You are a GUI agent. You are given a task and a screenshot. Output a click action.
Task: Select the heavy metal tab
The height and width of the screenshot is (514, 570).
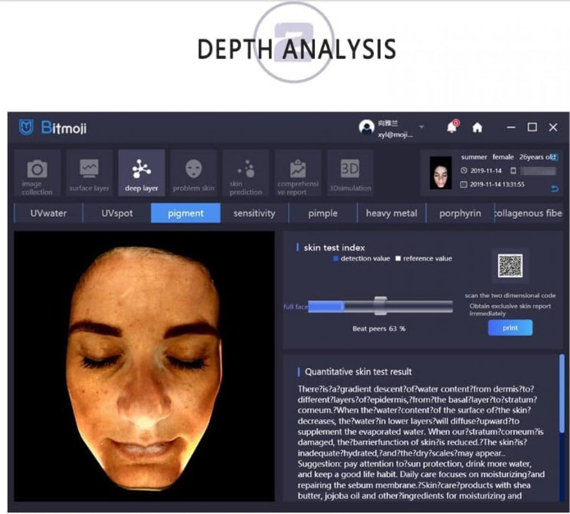(x=391, y=213)
